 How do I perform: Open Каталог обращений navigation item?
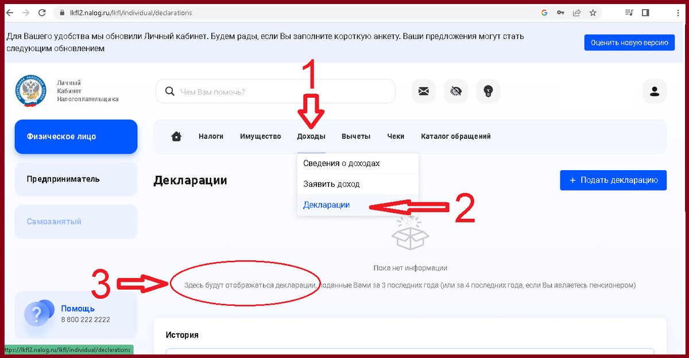456,136
